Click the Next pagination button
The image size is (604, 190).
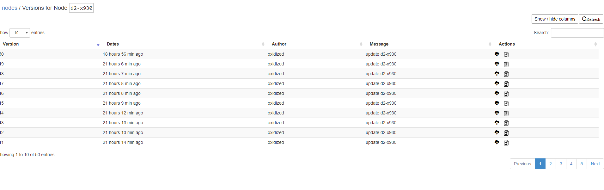[595, 164]
